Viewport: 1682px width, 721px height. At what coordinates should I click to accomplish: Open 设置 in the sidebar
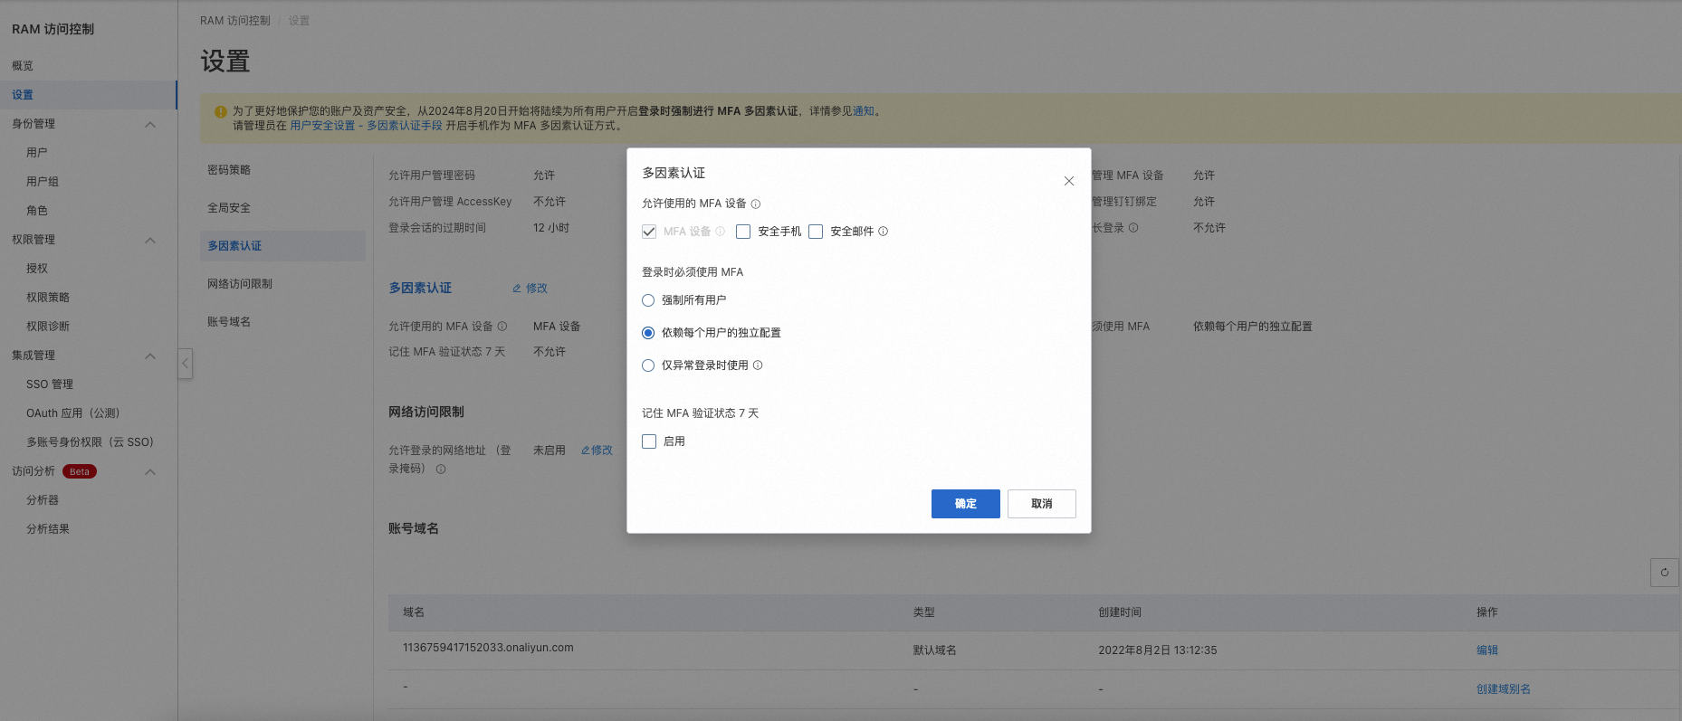coord(88,95)
